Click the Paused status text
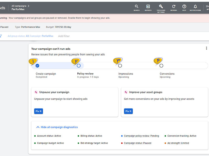This screenshot has width=209, height=156. click(4, 27)
